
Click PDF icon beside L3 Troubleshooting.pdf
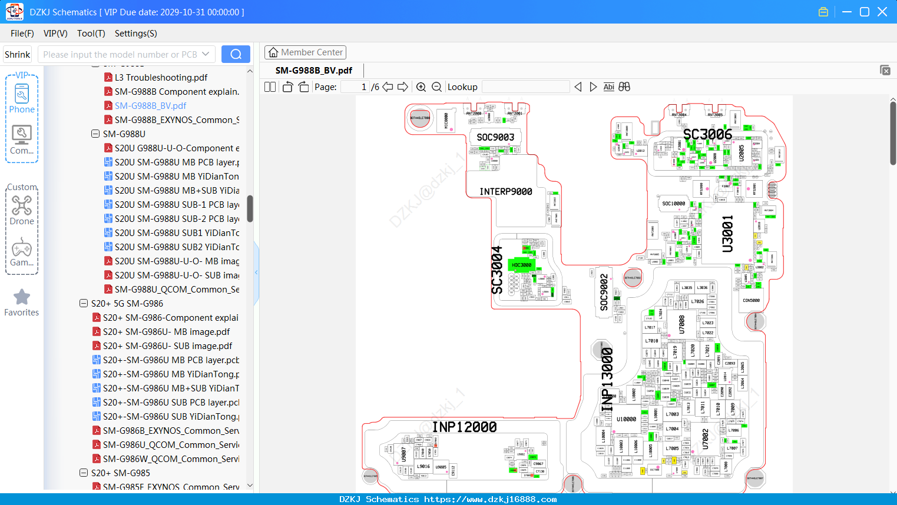[108, 77]
